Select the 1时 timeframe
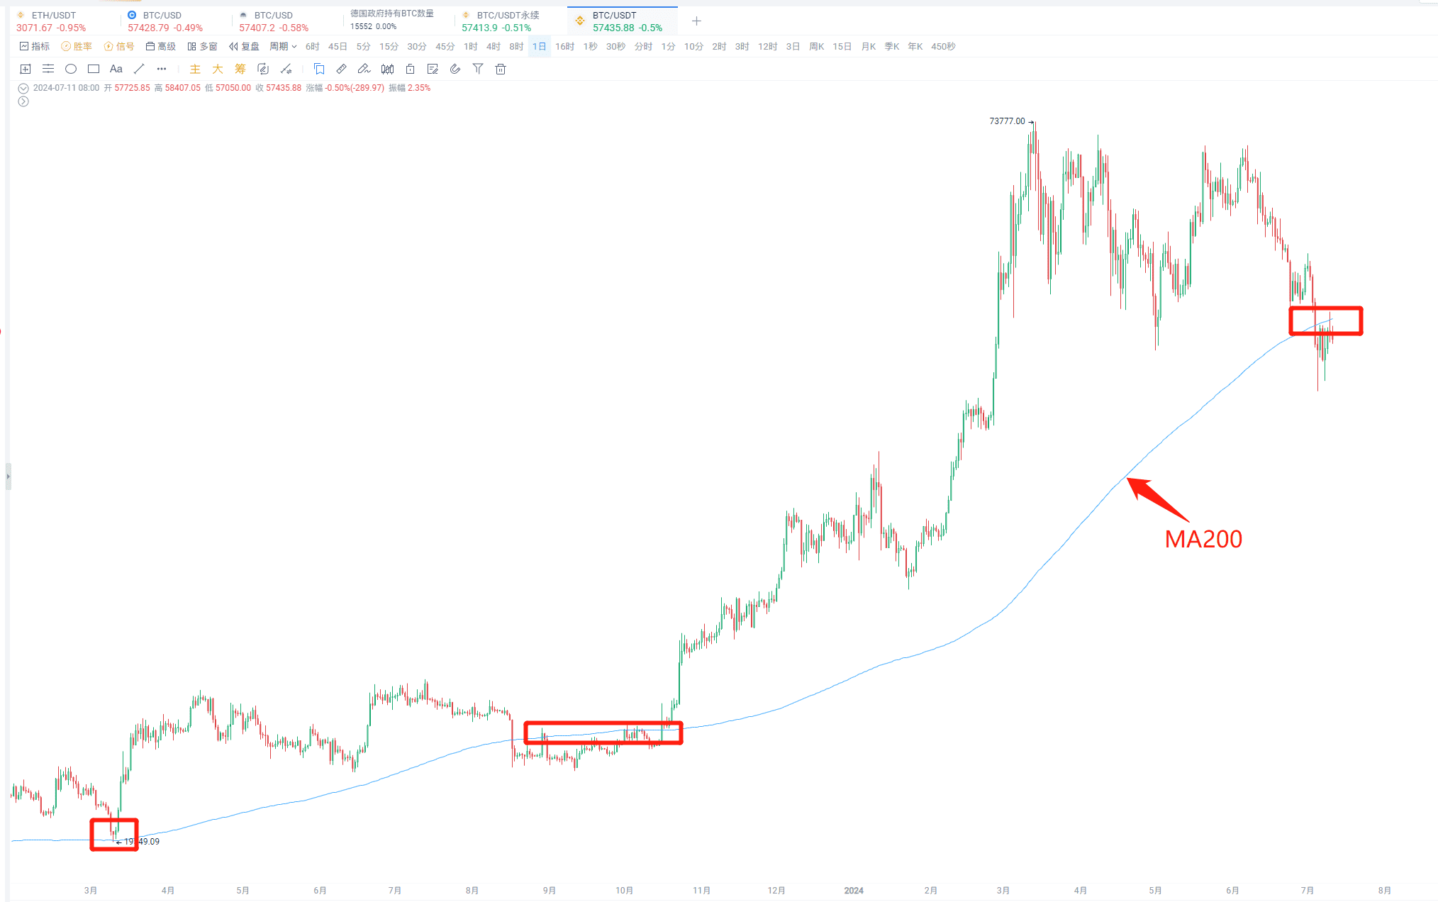The width and height of the screenshot is (1438, 902). [x=471, y=47]
